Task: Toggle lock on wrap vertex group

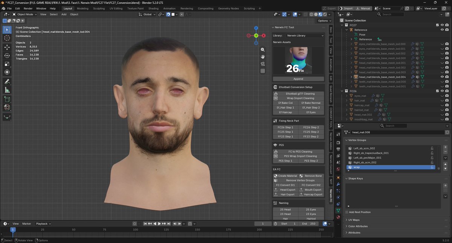Action: tap(432, 167)
